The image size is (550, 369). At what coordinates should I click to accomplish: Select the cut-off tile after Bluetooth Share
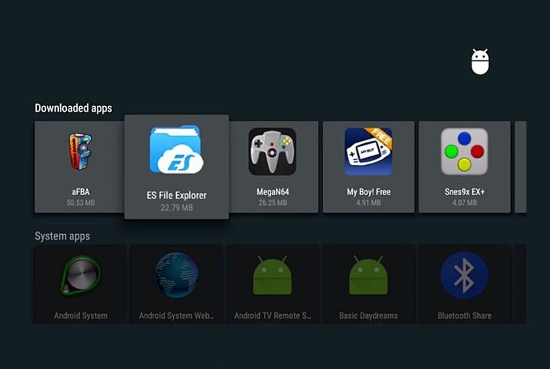point(521,284)
